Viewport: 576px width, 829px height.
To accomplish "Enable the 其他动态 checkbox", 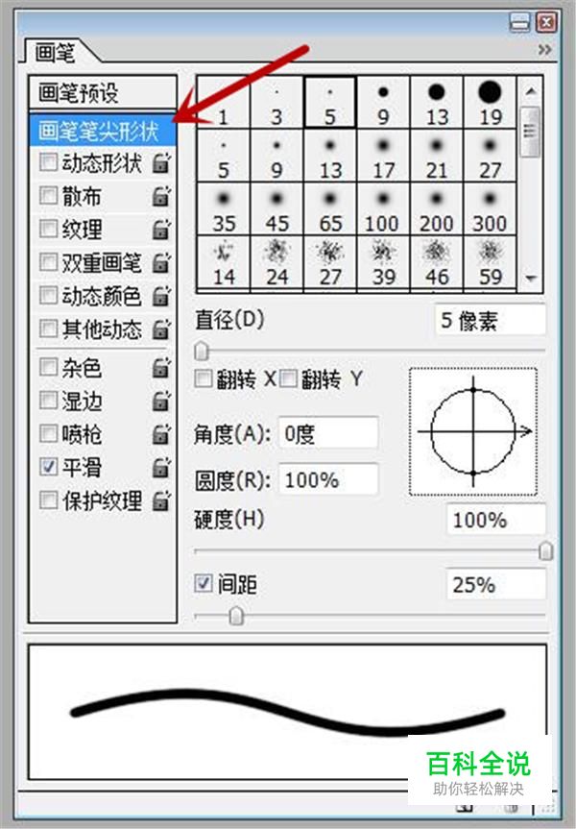I will pos(48,329).
